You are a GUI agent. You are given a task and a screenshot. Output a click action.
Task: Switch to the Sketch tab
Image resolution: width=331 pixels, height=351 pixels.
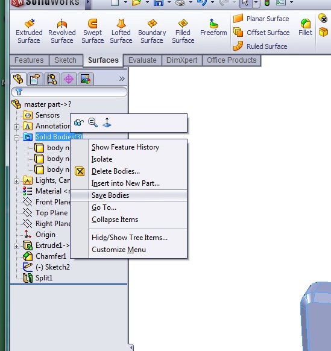click(x=65, y=60)
